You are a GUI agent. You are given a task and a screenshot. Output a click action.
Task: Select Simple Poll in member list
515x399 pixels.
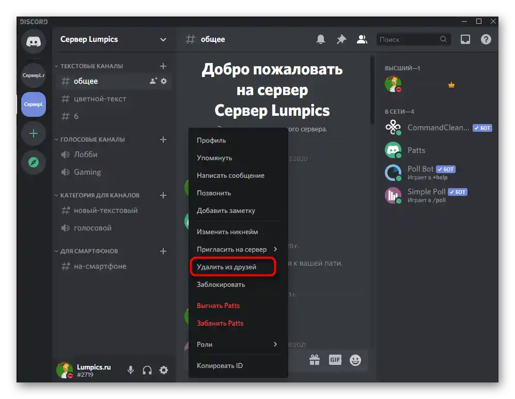click(439, 195)
